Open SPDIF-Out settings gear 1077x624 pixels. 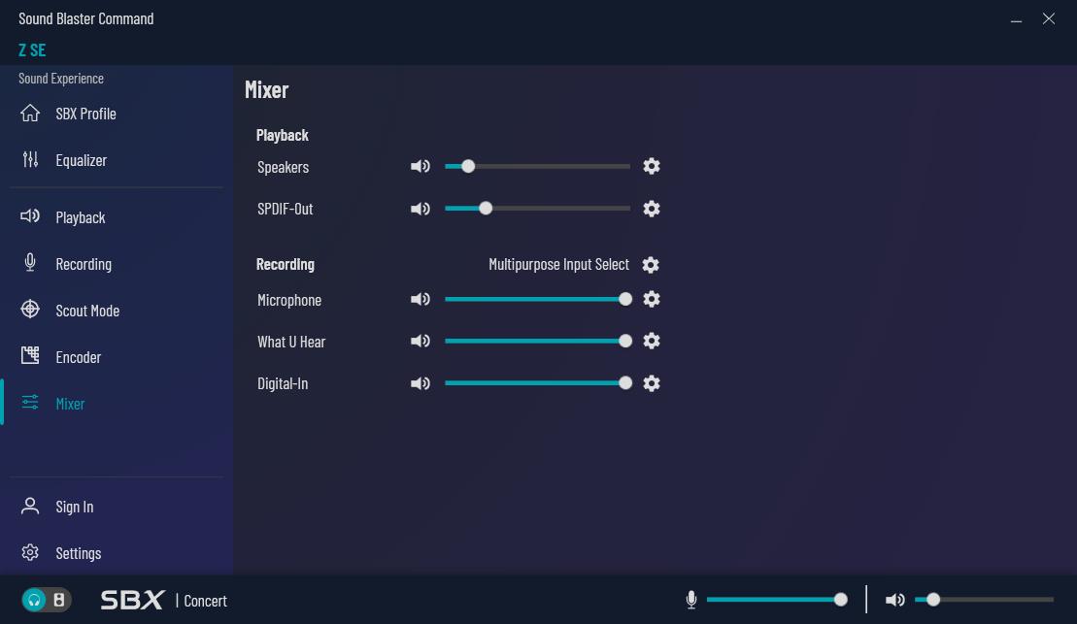[652, 209]
